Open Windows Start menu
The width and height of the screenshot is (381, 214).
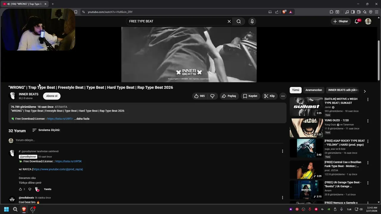tap(6, 209)
